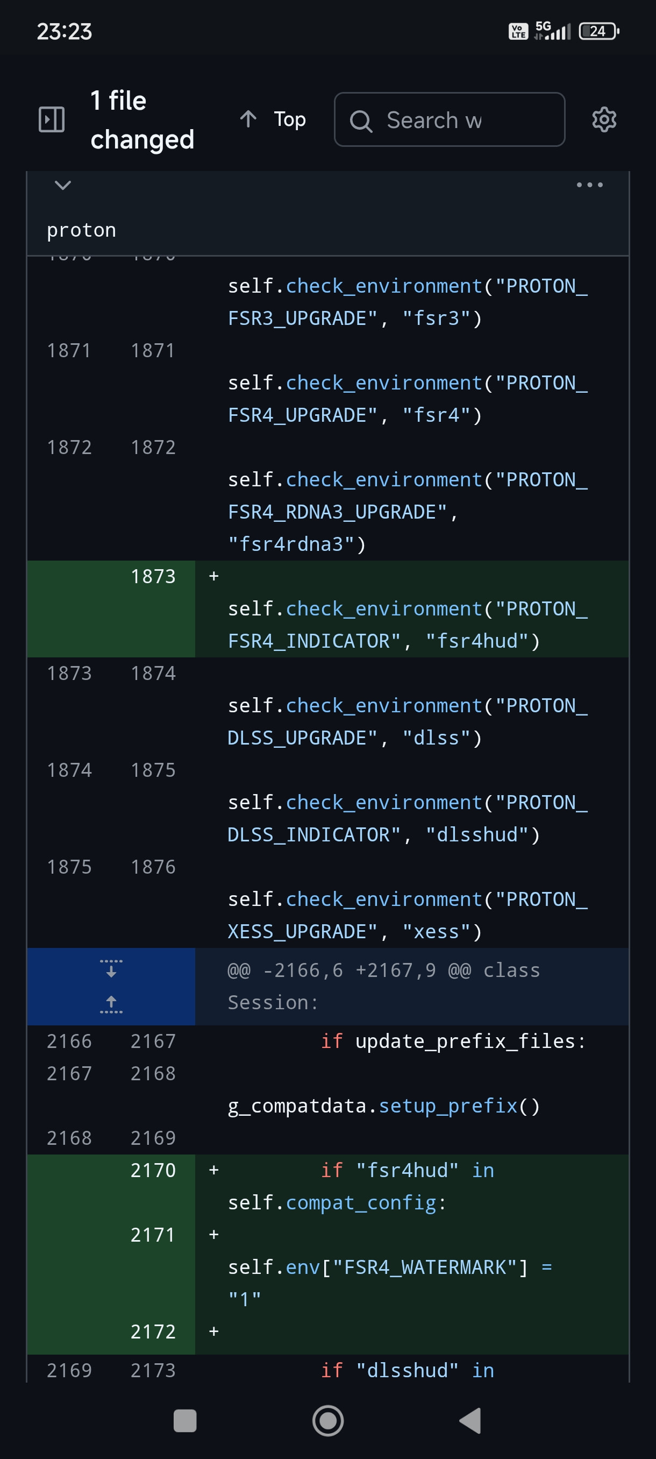
Task: Tap the battery status icon
Action: 598,31
